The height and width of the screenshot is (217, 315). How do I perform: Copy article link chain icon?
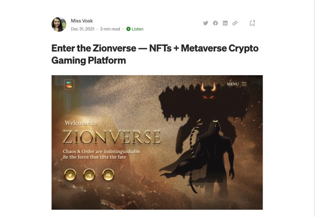click(x=235, y=23)
